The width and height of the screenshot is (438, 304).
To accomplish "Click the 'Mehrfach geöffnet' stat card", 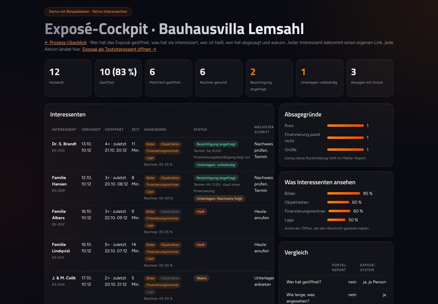I will (x=169, y=78).
